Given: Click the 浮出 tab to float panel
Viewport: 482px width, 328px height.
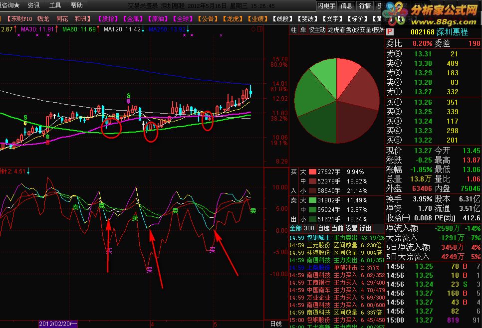Looking at the screenshot, I should coord(365,228).
